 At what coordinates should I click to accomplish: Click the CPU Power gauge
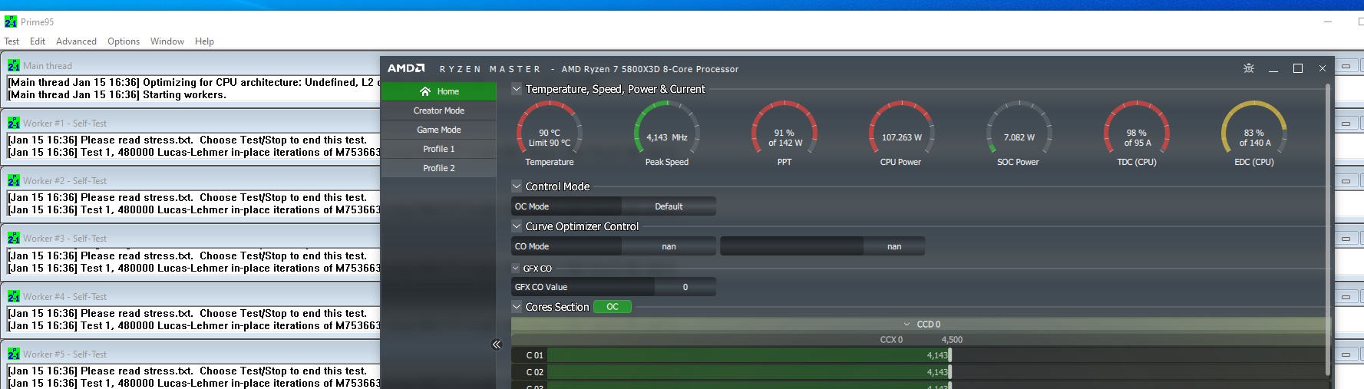pyautogui.click(x=901, y=133)
